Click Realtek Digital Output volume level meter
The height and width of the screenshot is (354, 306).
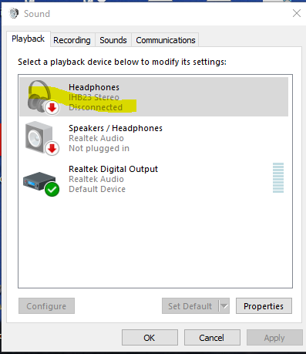(278, 177)
